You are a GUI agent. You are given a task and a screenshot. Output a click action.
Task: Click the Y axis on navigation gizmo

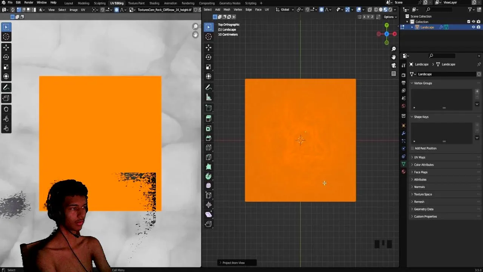pos(386,25)
